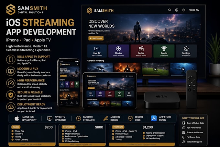This screenshot has height=147, width=220.
Task: Click the "Perfect for getting started" banner
Action: point(32,144)
